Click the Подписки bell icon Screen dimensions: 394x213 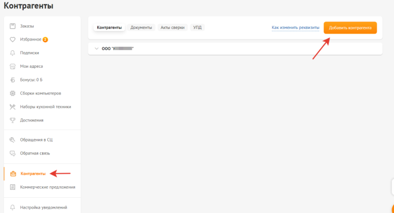[13, 53]
